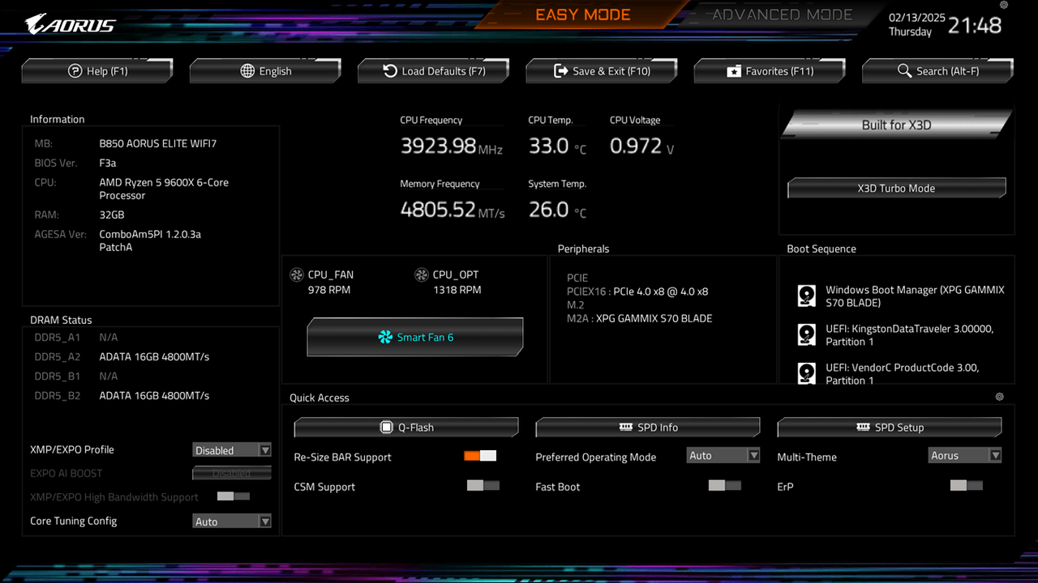
Task: Open the XMP/EXPO Profile dropdown
Action: tap(232, 449)
